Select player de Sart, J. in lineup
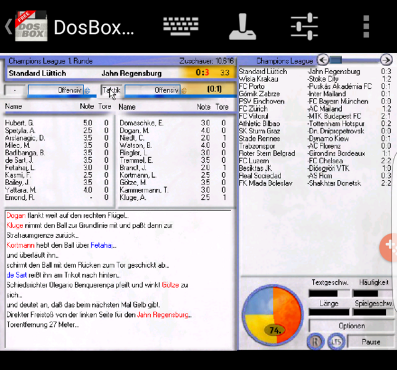 (57, 160)
